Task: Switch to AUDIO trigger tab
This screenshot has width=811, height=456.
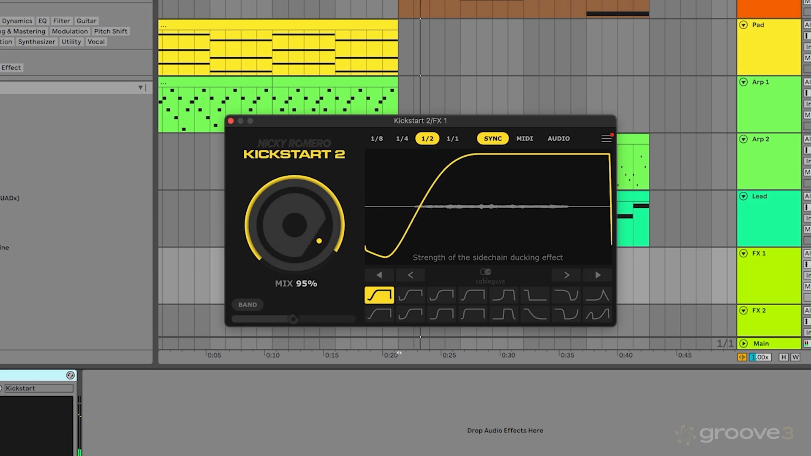Action: click(x=558, y=138)
